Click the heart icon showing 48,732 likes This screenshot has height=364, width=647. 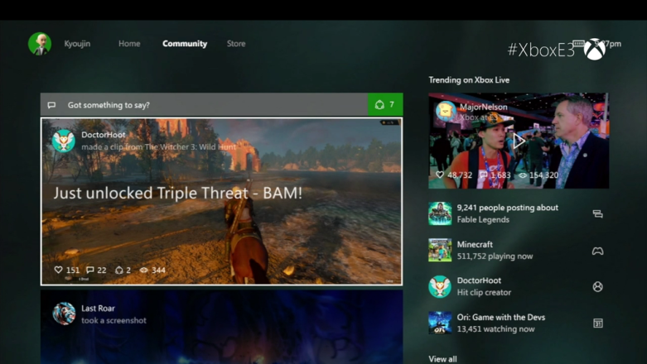[x=440, y=175]
